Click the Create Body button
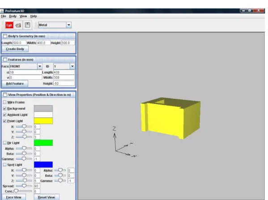The image size is (268, 200). point(15,49)
